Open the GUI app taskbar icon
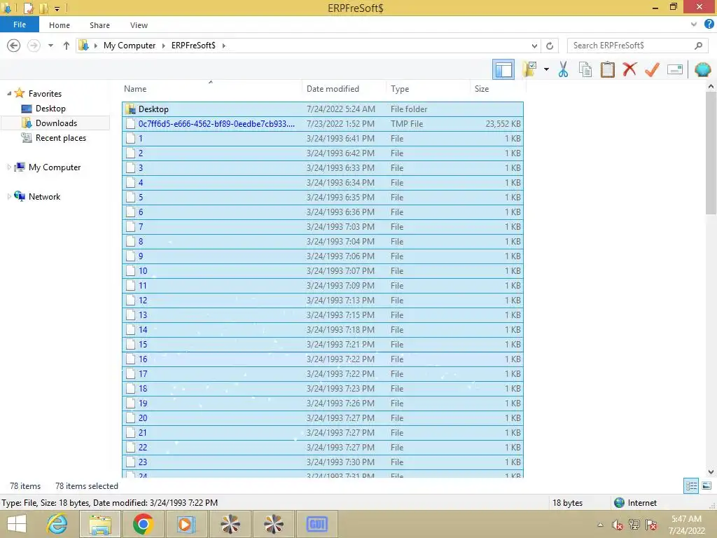 tap(317, 524)
